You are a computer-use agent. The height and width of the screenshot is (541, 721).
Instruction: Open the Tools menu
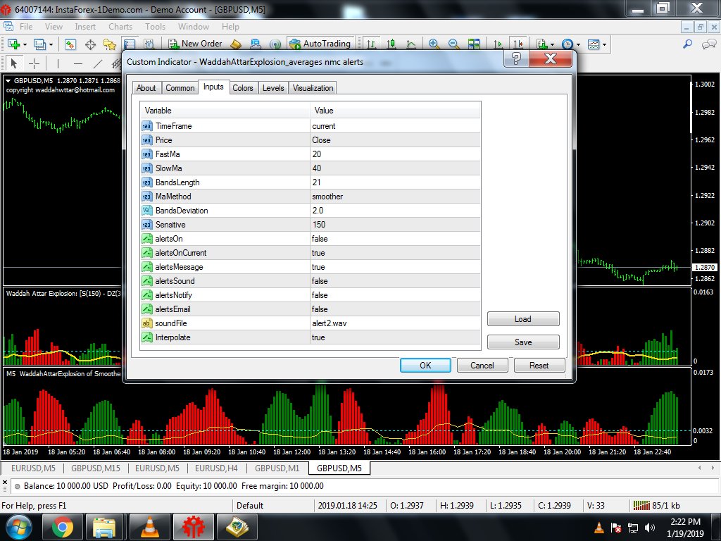[x=155, y=27]
